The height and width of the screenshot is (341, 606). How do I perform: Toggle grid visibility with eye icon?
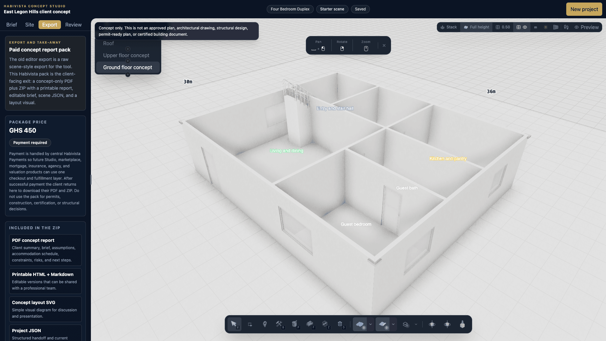pyautogui.click(x=522, y=27)
